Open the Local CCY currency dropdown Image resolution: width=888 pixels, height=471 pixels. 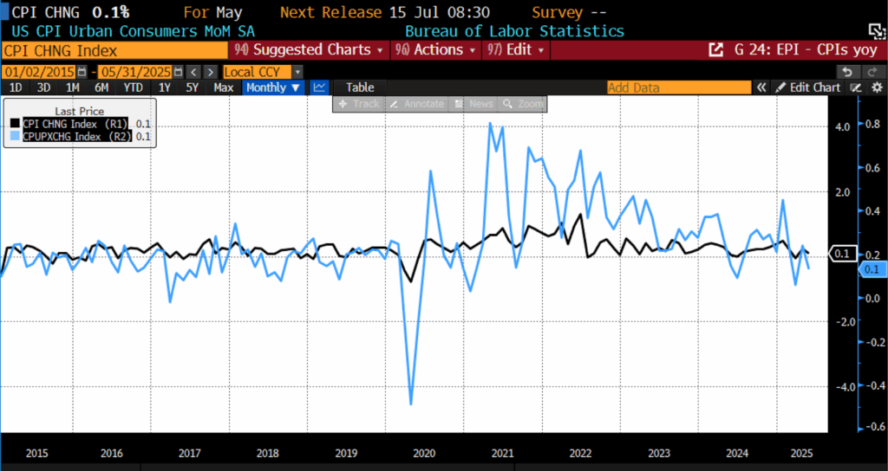263,71
